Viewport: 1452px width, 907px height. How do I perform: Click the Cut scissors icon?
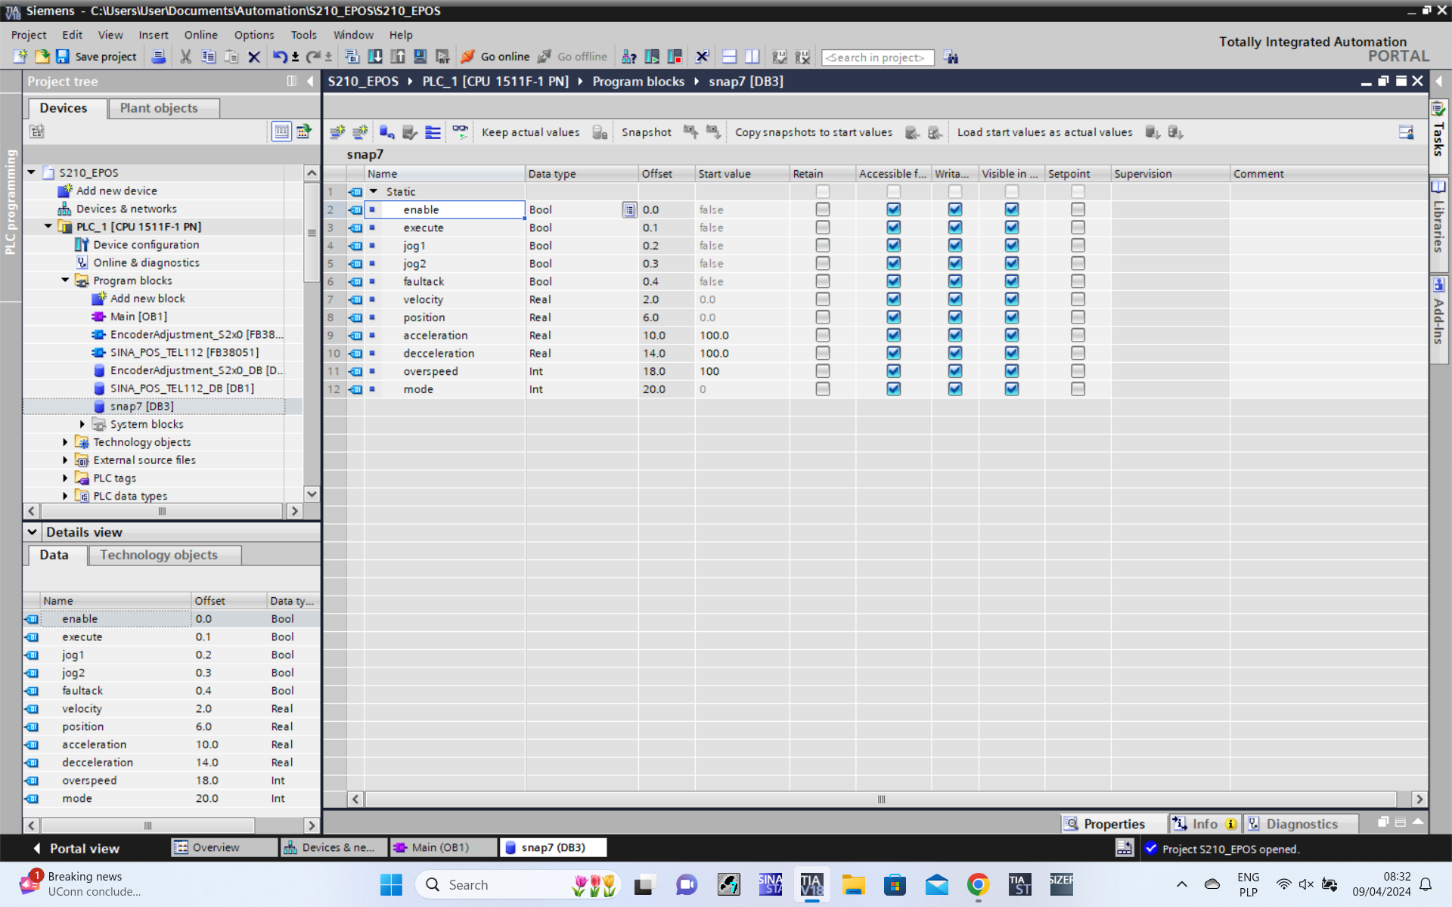coord(185,57)
